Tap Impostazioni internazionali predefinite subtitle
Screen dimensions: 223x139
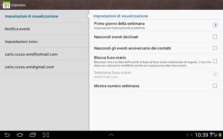coord(120,28)
